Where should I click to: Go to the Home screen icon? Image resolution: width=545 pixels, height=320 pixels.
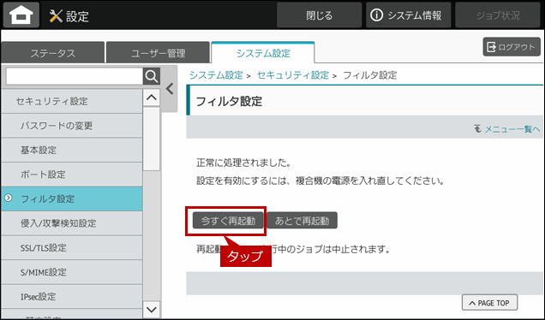pyautogui.click(x=21, y=15)
